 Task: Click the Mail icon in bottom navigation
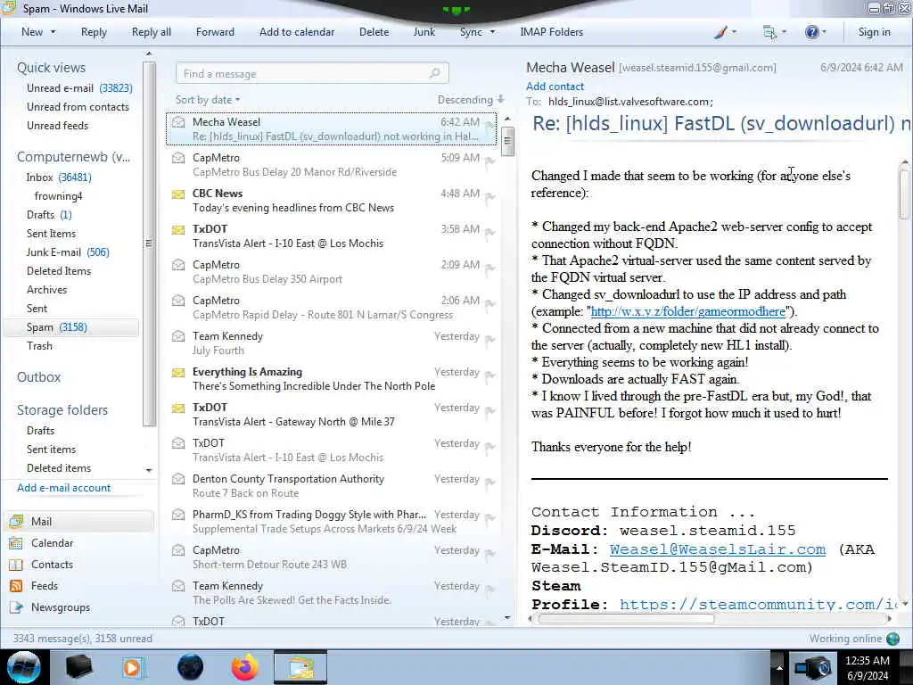pyautogui.click(x=16, y=521)
